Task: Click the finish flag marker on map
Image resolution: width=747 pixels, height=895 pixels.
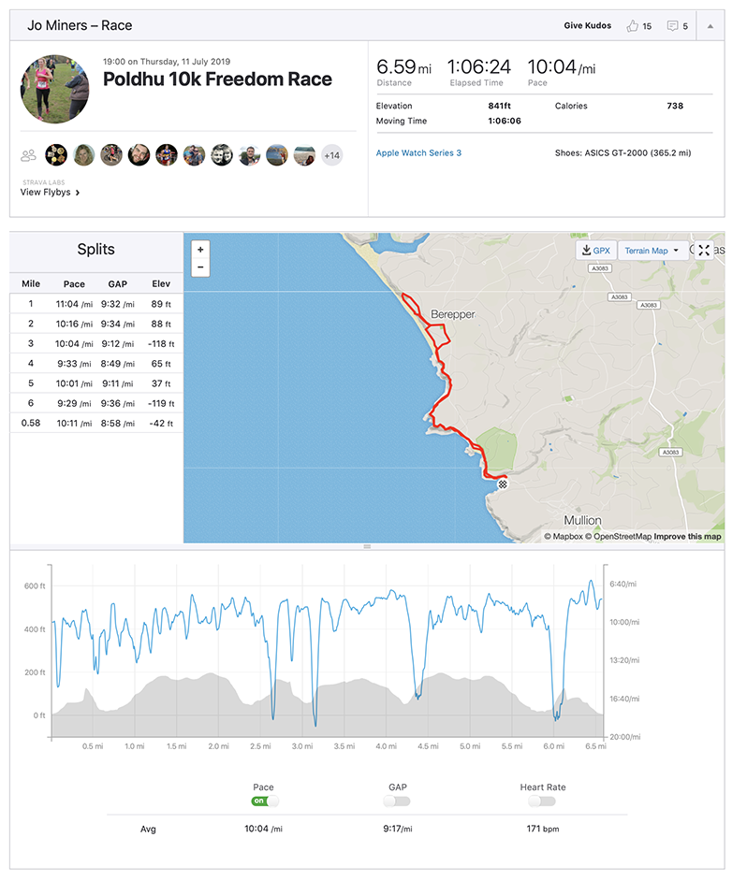Action: tap(503, 484)
